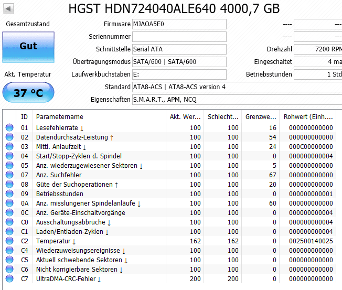
Task: Click the 37 °C temperature button
Action: 28,92
